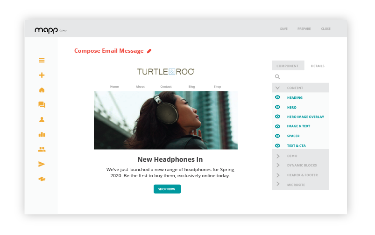The width and height of the screenshot is (375, 235).
Task: Click PREPARE in the top bar
Action: [x=304, y=28]
